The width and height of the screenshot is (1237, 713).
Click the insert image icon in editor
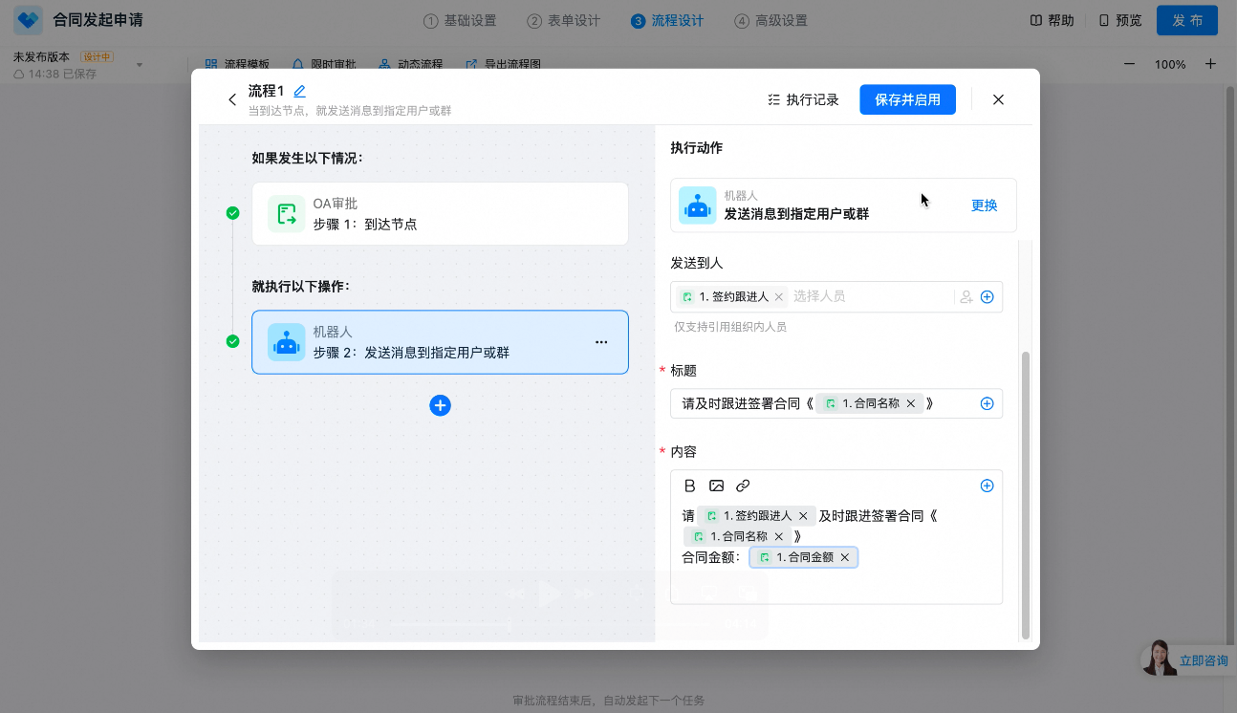tap(716, 486)
